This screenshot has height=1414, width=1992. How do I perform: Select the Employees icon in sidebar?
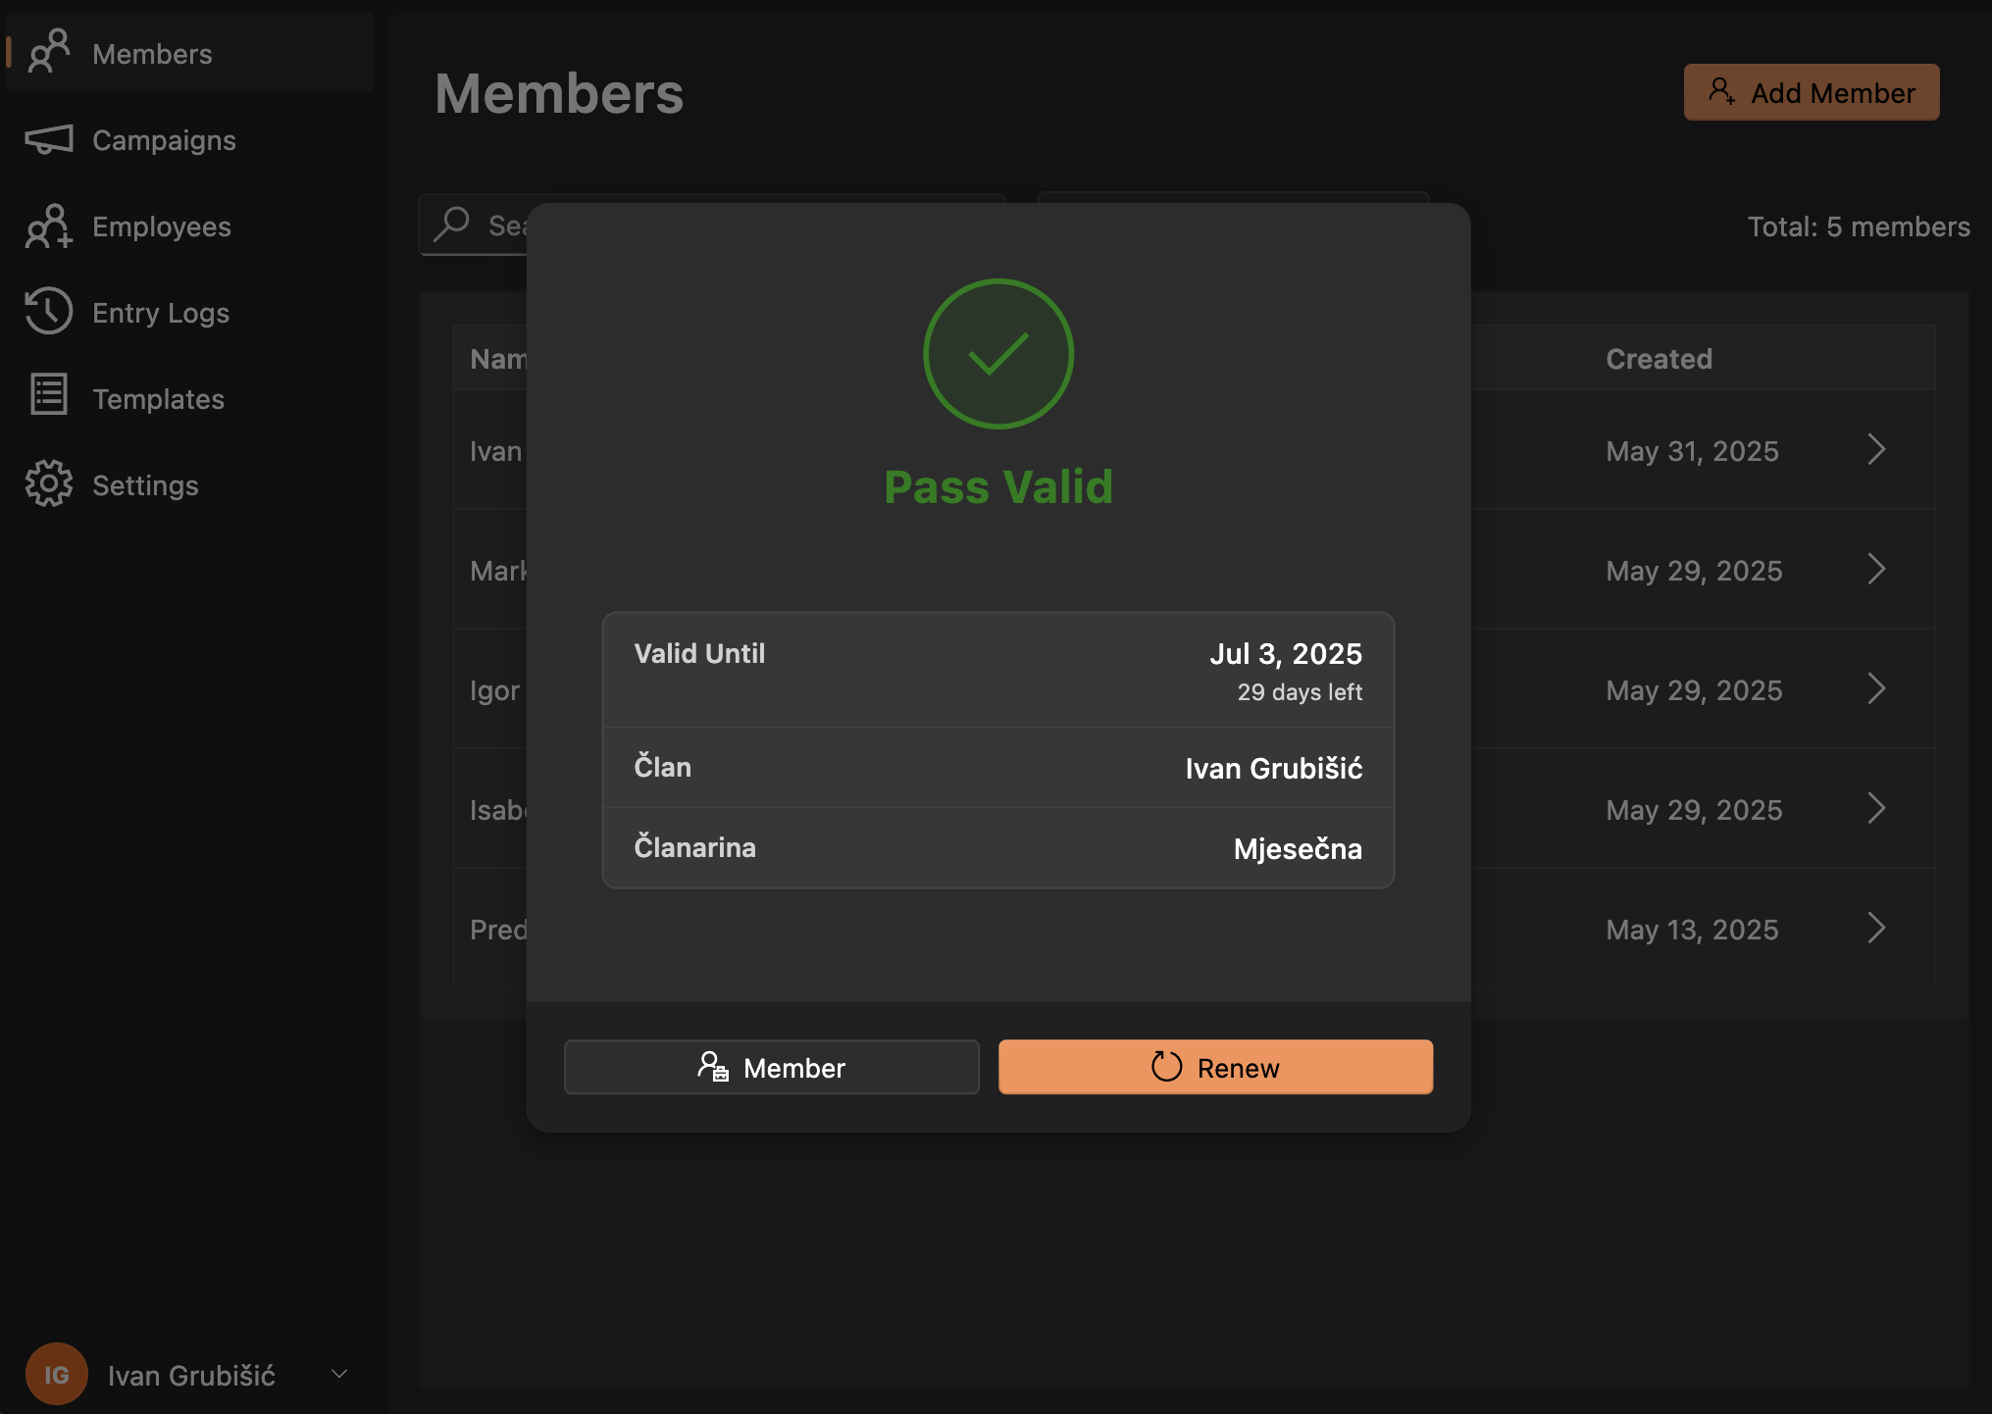(x=47, y=227)
